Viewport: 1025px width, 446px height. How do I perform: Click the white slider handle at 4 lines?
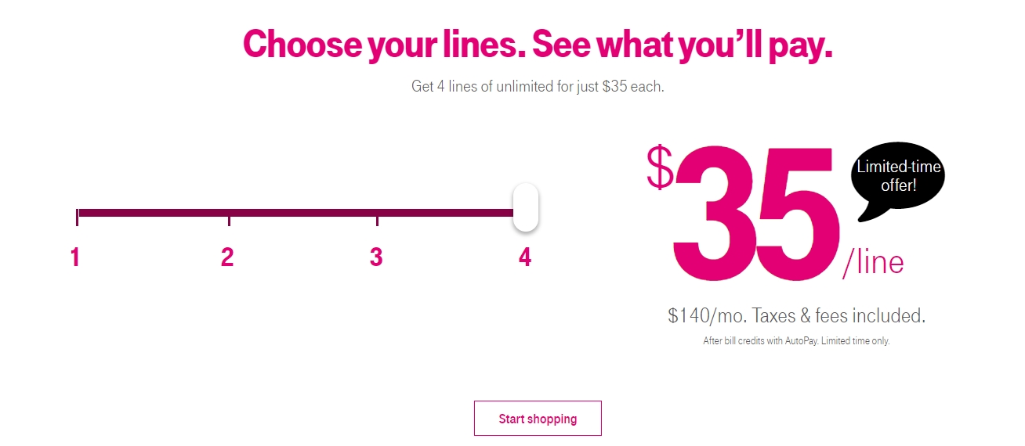[x=526, y=207]
